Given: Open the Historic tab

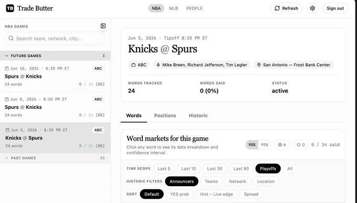Looking at the screenshot, I should pos(198,116).
